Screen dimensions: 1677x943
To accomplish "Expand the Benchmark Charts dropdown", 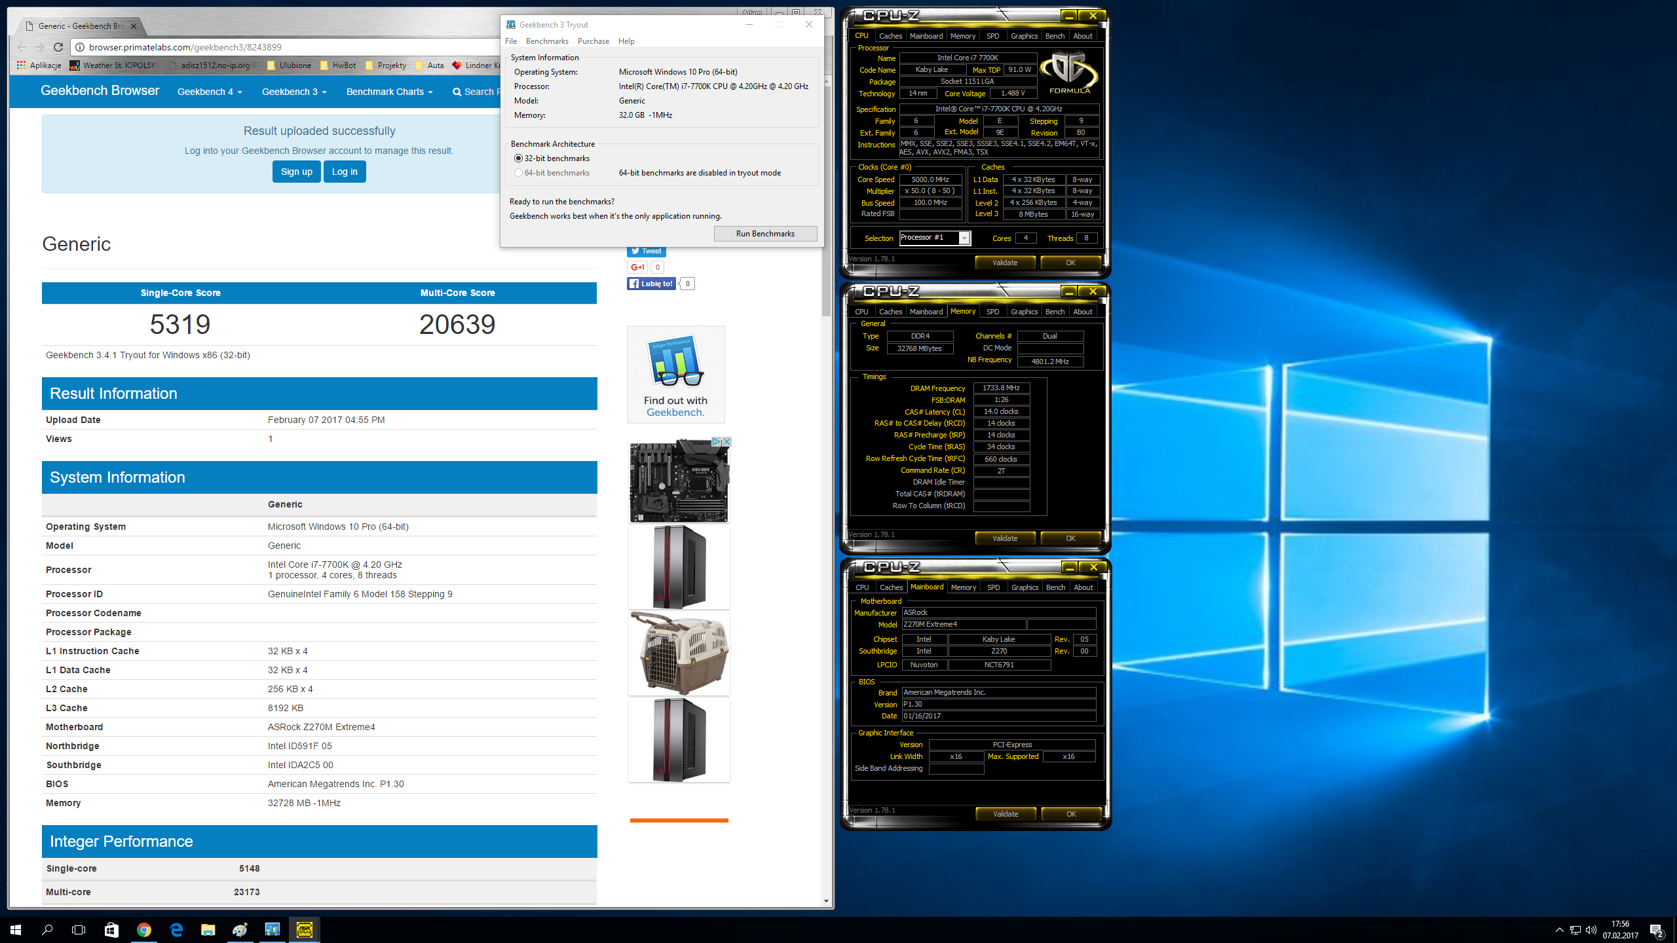I will [389, 92].
